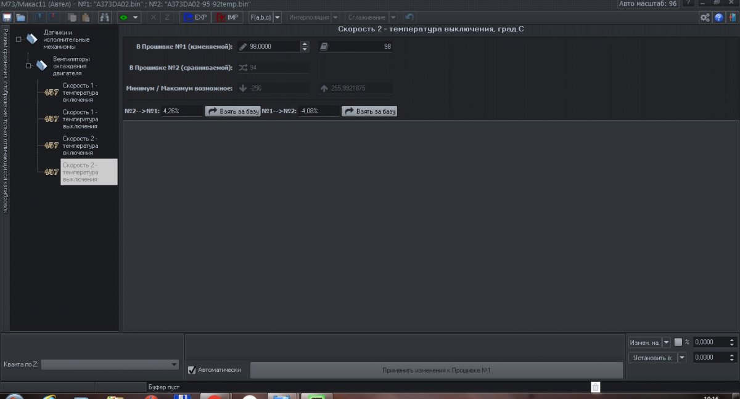Viewport: 740px width, 399px height.
Task: Click the Прошивка №1 value field 98,0000
Action: (274, 46)
